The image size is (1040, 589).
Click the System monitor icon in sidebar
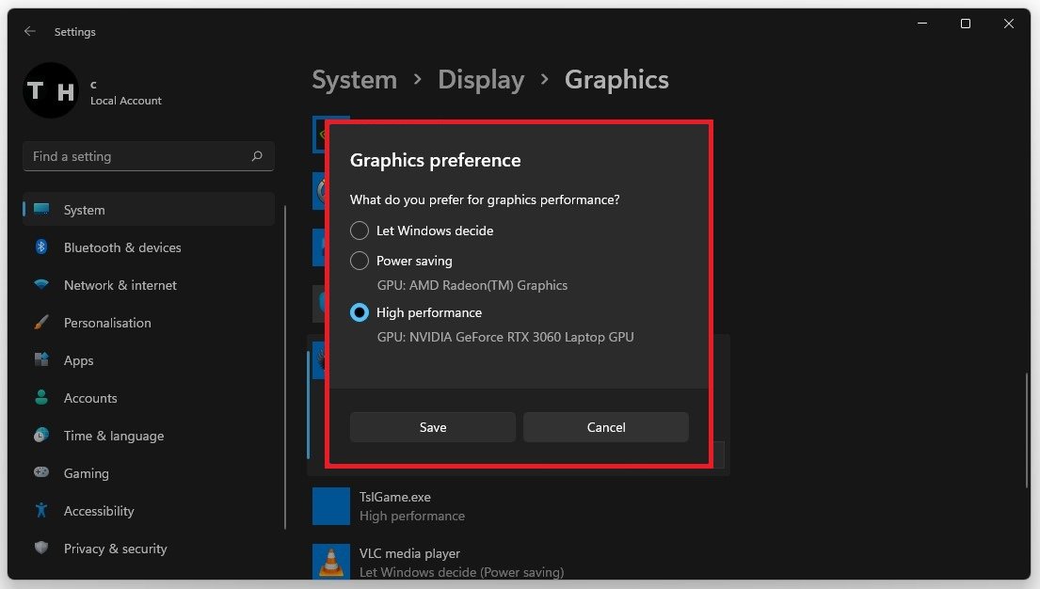click(x=41, y=209)
